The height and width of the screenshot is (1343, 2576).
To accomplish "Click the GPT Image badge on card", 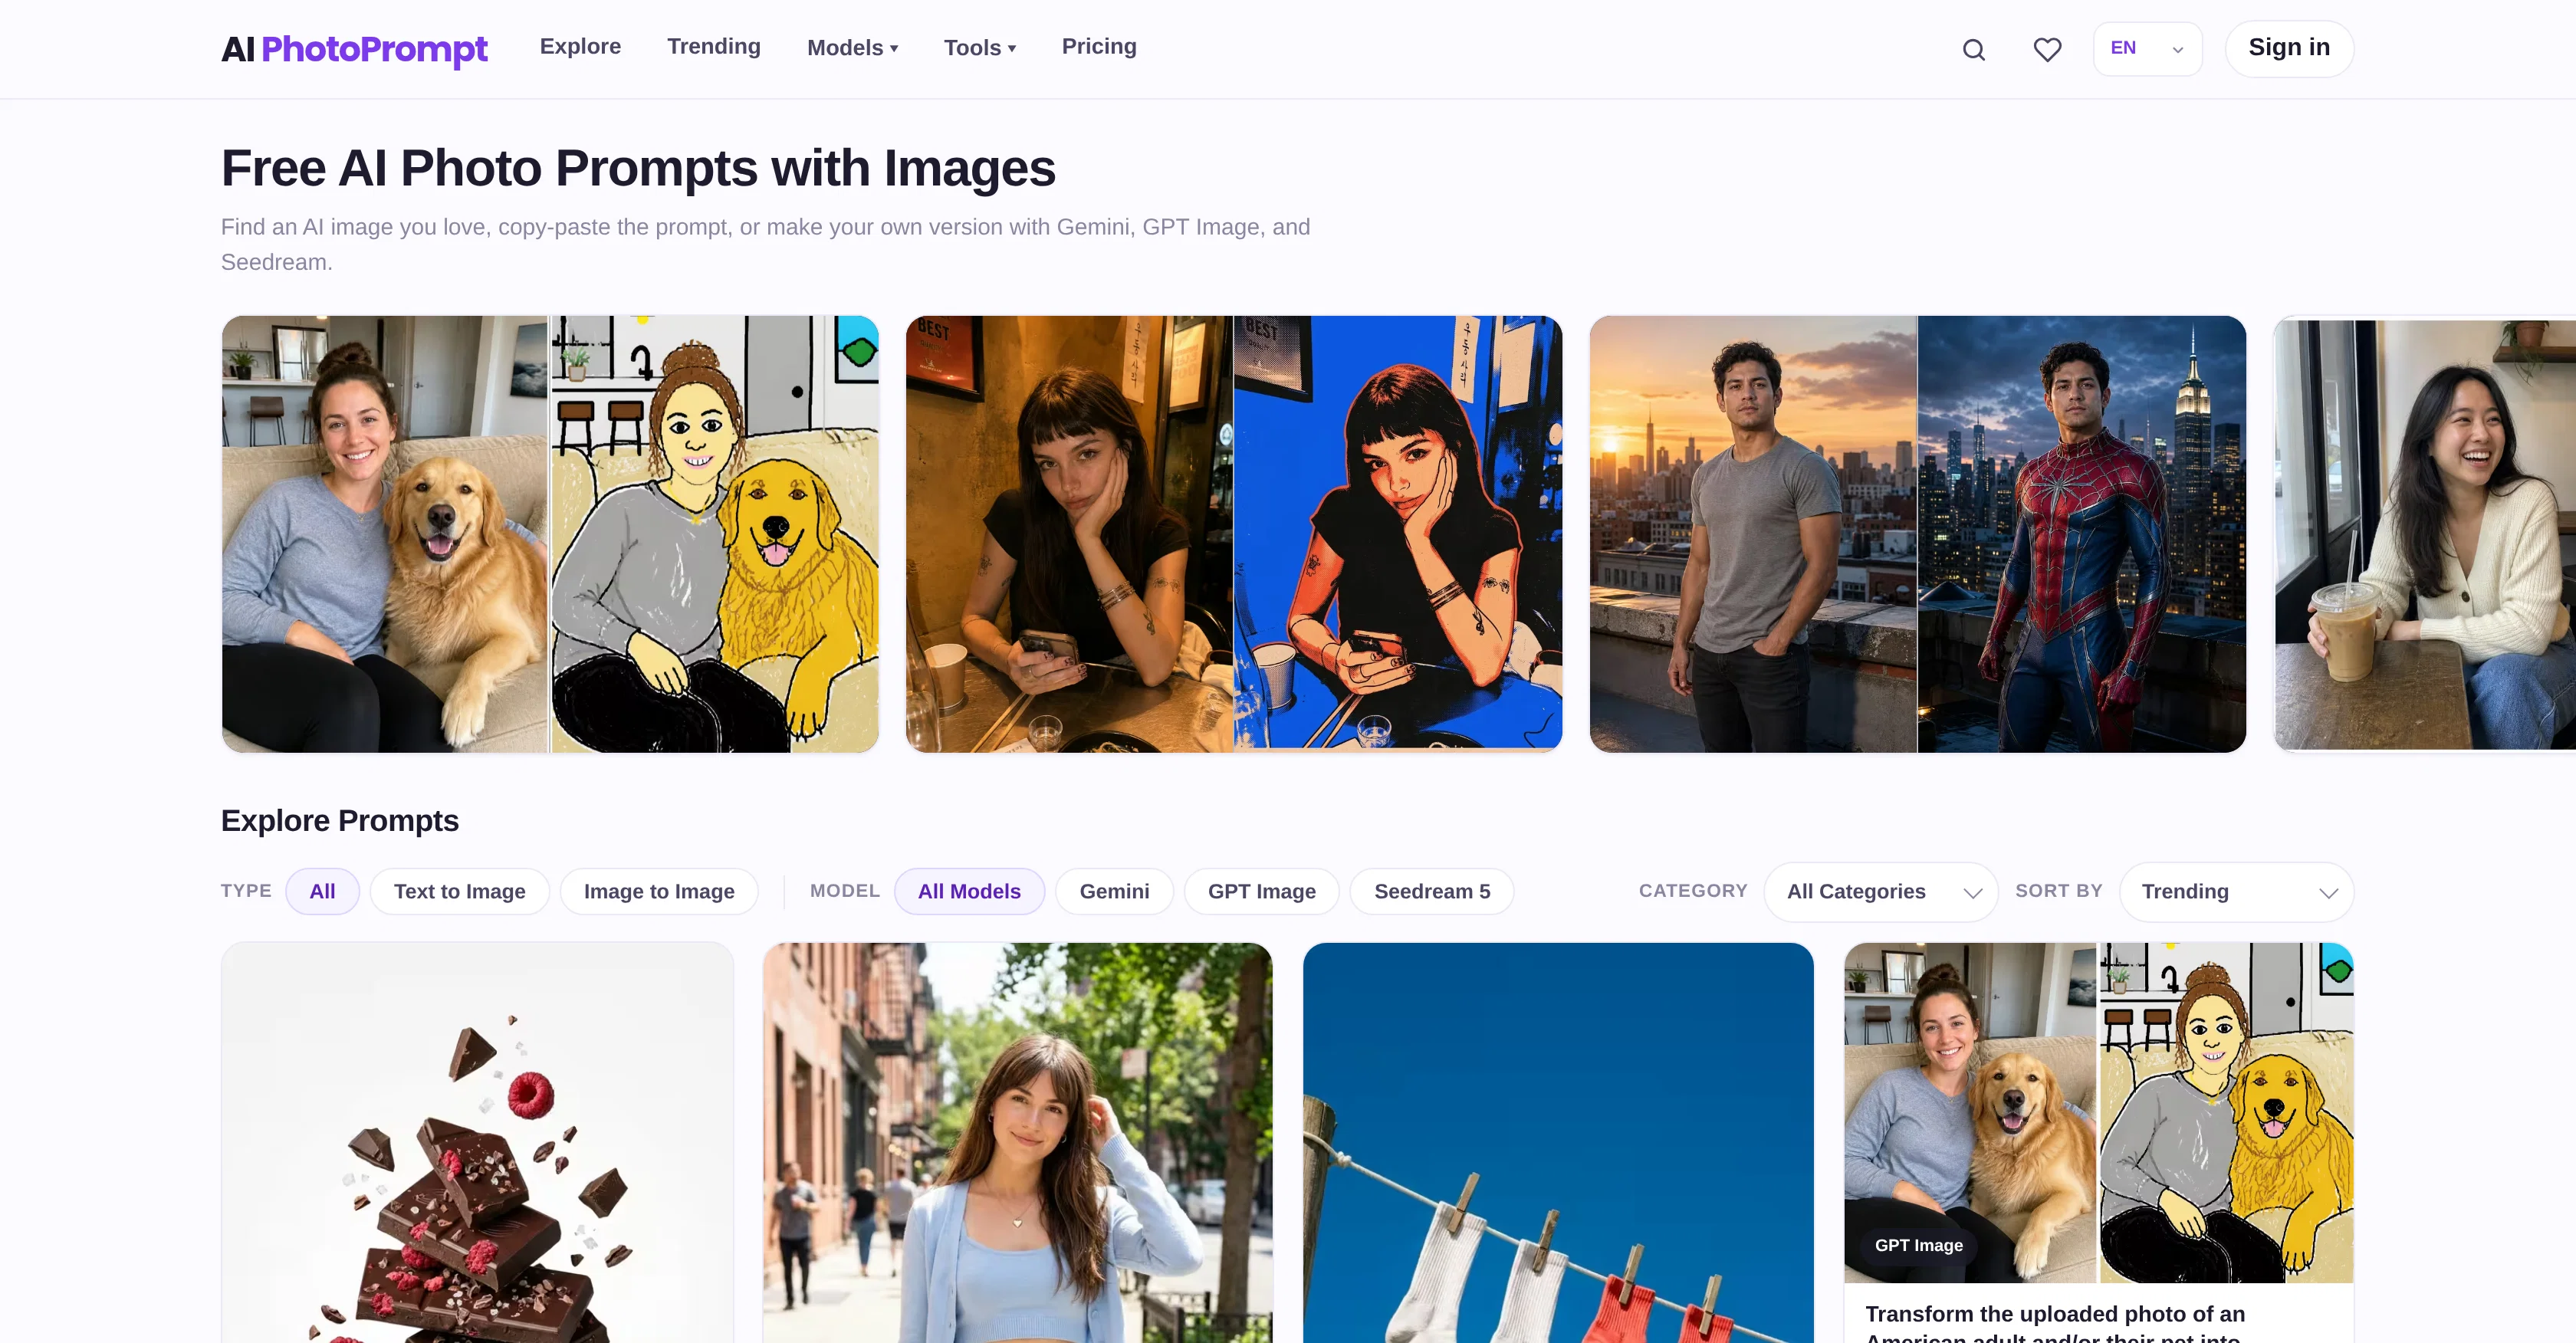I will (x=1918, y=1245).
